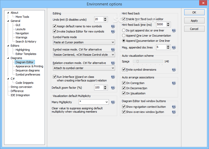Open Editor Templates page
Image resolution: width=209 pixels, height=149 pixels.
pyautogui.click(x=26, y=54)
